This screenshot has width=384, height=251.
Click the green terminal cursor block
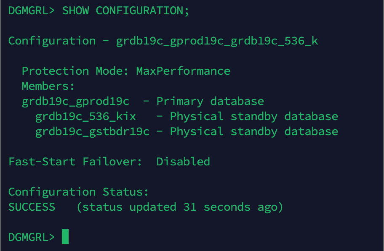coord(65,237)
